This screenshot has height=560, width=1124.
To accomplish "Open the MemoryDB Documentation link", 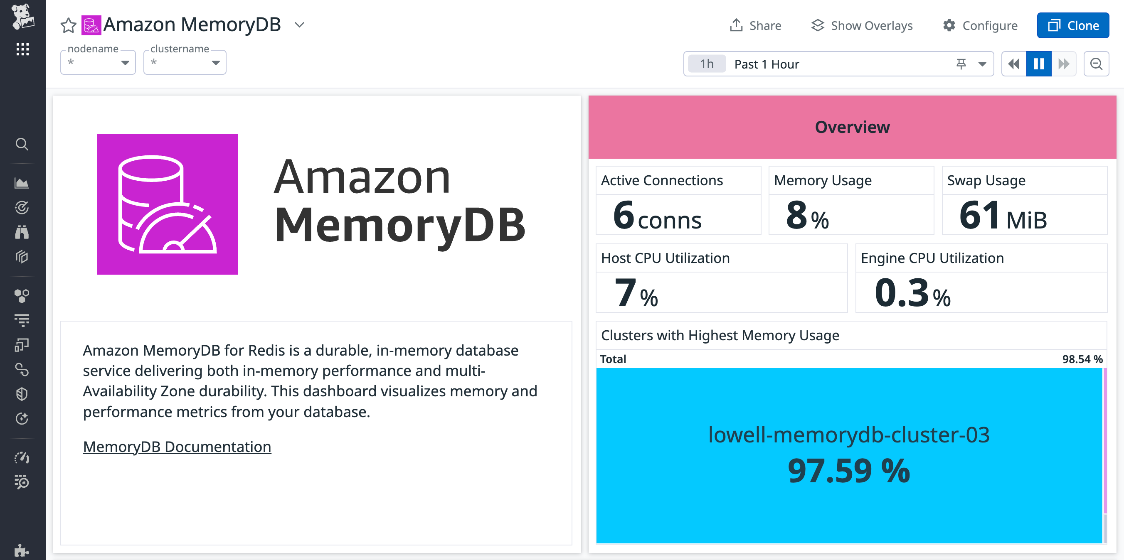I will coord(177,446).
